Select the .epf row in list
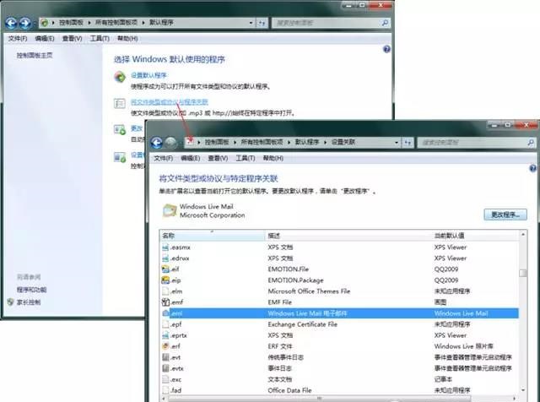540x402 pixels. (x=340, y=324)
